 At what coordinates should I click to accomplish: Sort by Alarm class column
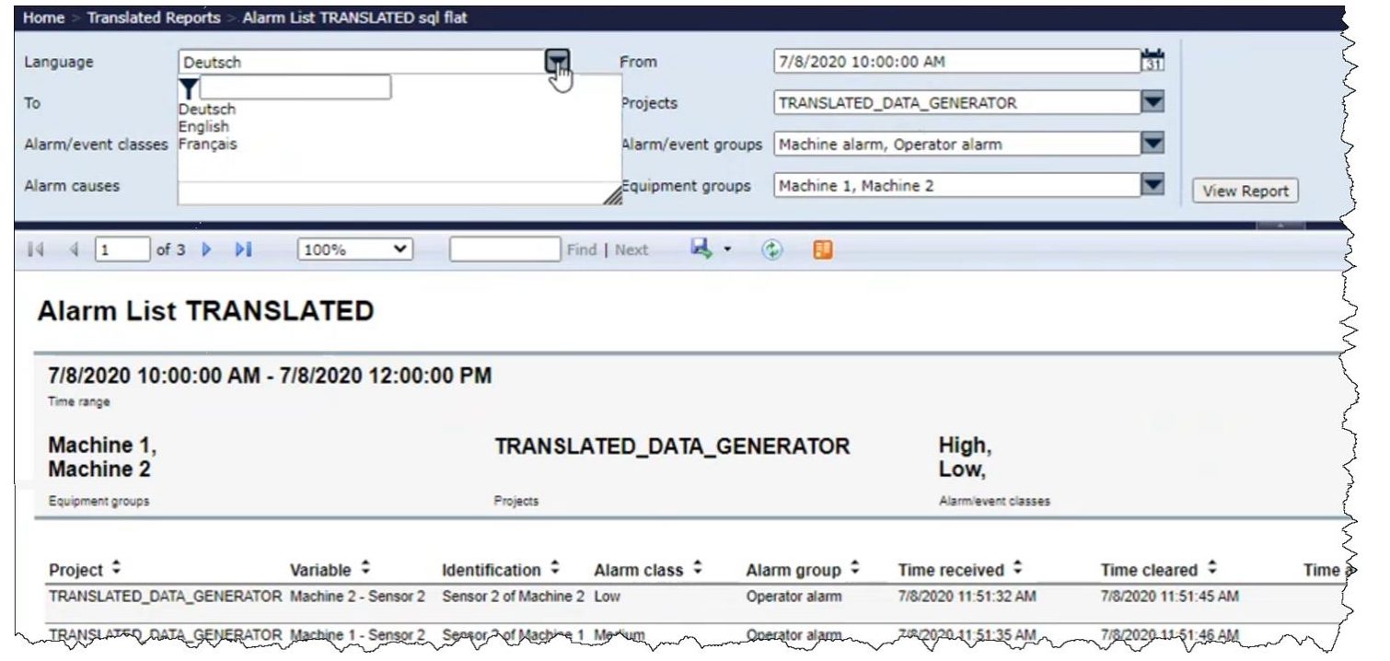point(698,569)
